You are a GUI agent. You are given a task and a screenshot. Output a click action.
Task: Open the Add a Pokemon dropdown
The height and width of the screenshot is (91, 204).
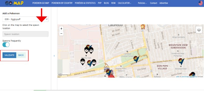25,19
